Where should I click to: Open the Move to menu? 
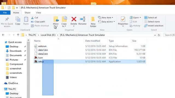(56, 22)
